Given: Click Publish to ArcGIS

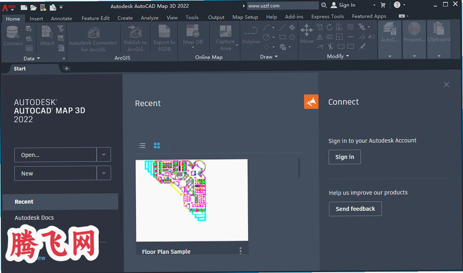Looking at the screenshot, I should point(135,39).
